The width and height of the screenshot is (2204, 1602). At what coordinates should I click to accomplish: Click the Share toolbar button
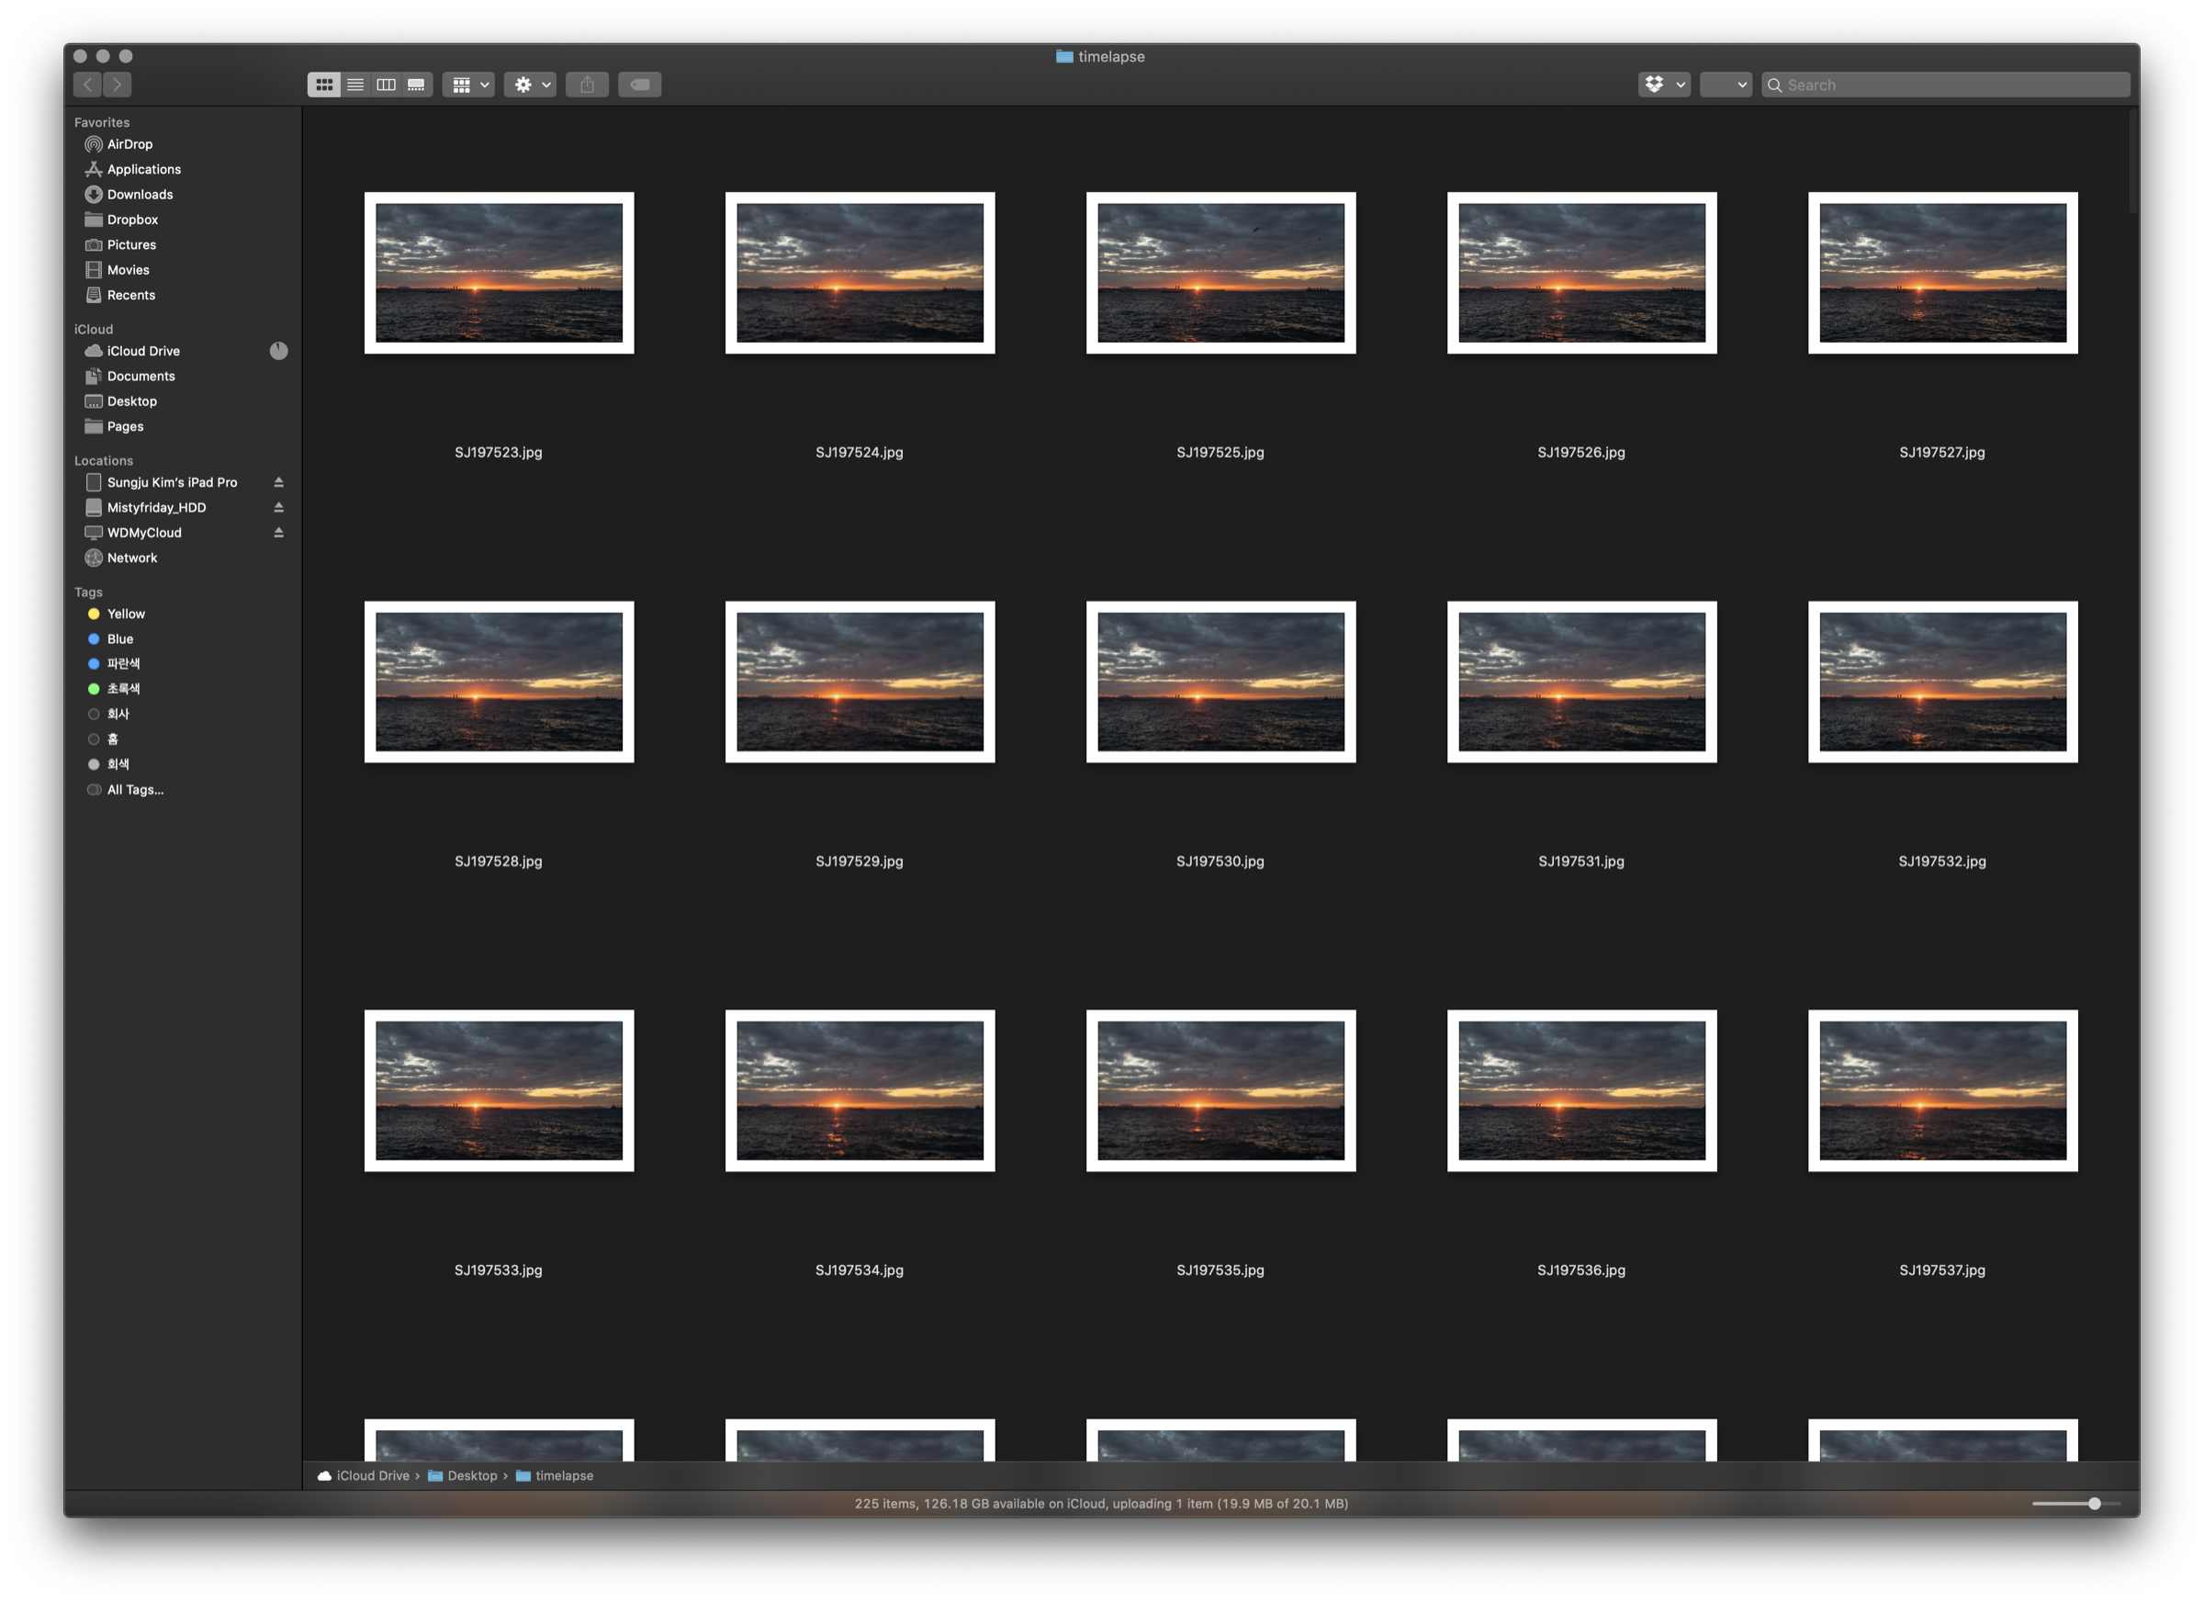click(587, 85)
